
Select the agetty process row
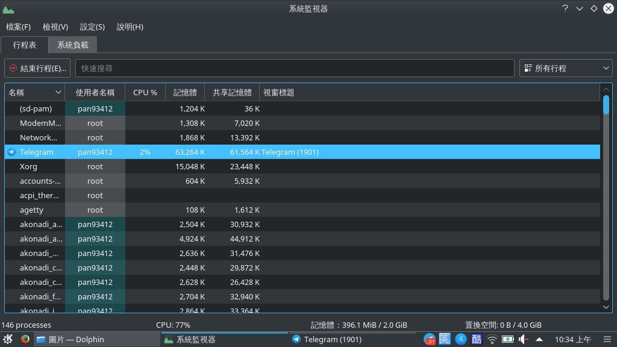click(302, 210)
